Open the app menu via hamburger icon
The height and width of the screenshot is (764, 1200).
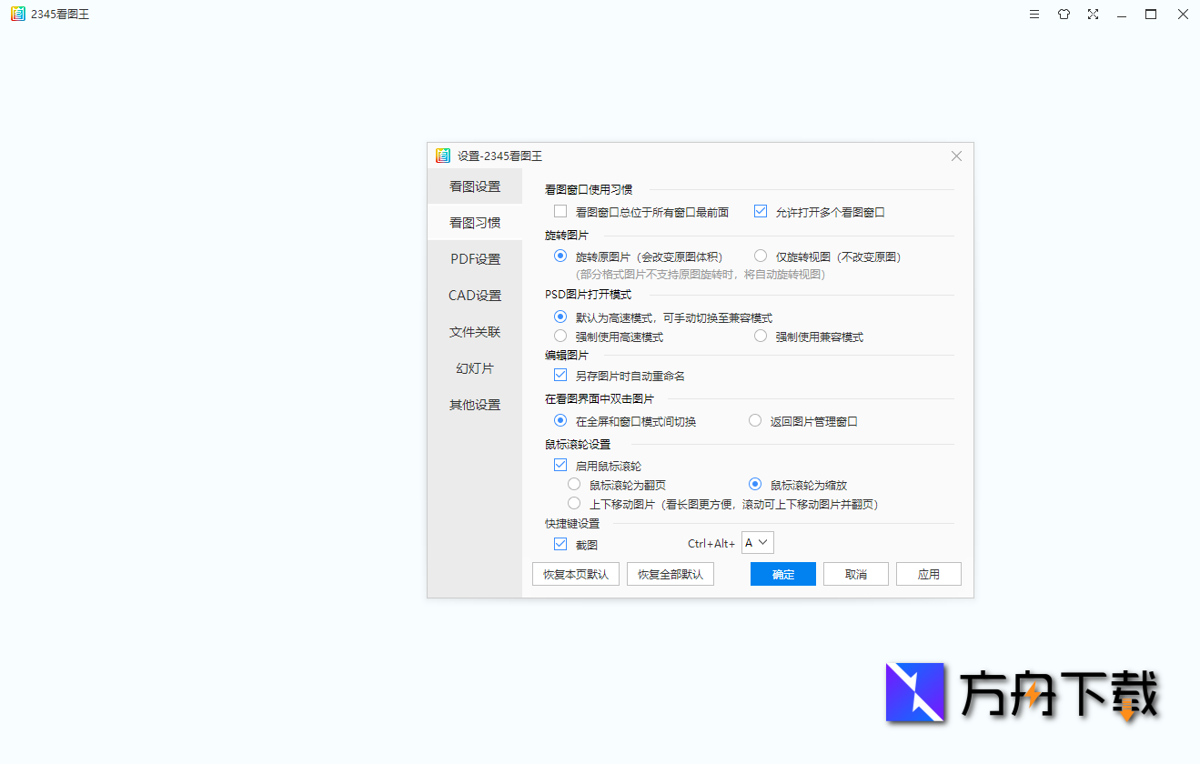pyautogui.click(x=1034, y=14)
